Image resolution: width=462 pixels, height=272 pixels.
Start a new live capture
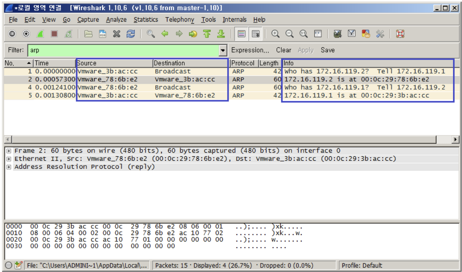click(x=40, y=34)
